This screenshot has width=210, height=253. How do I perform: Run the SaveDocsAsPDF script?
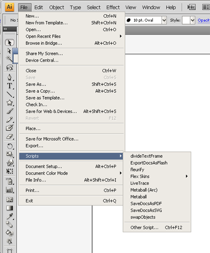click(157, 204)
